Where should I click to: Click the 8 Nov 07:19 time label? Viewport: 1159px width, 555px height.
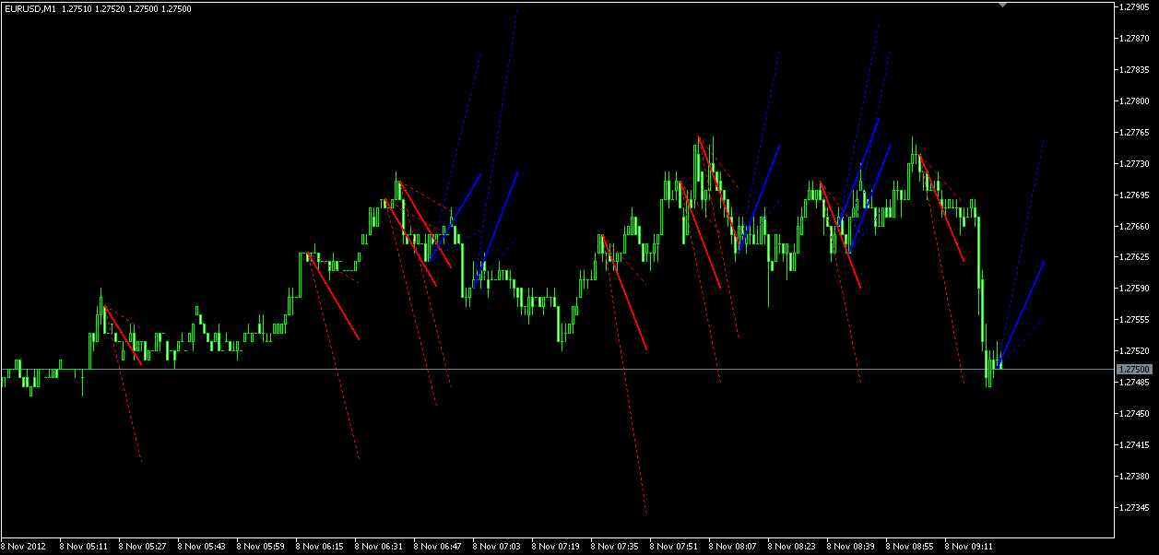click(557, 546)
